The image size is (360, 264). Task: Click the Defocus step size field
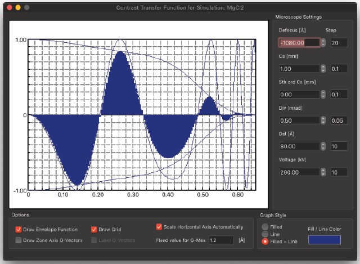click(x=339, y=43)
